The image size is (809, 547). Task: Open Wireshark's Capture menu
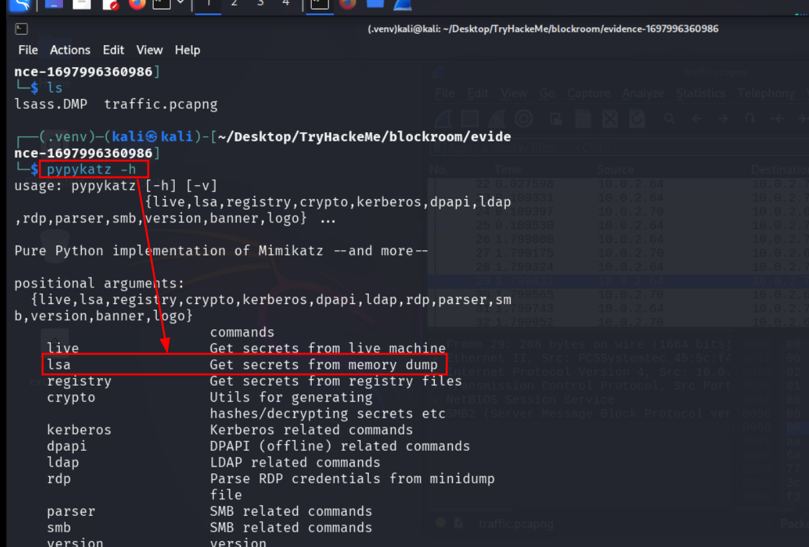pos(588,94)
